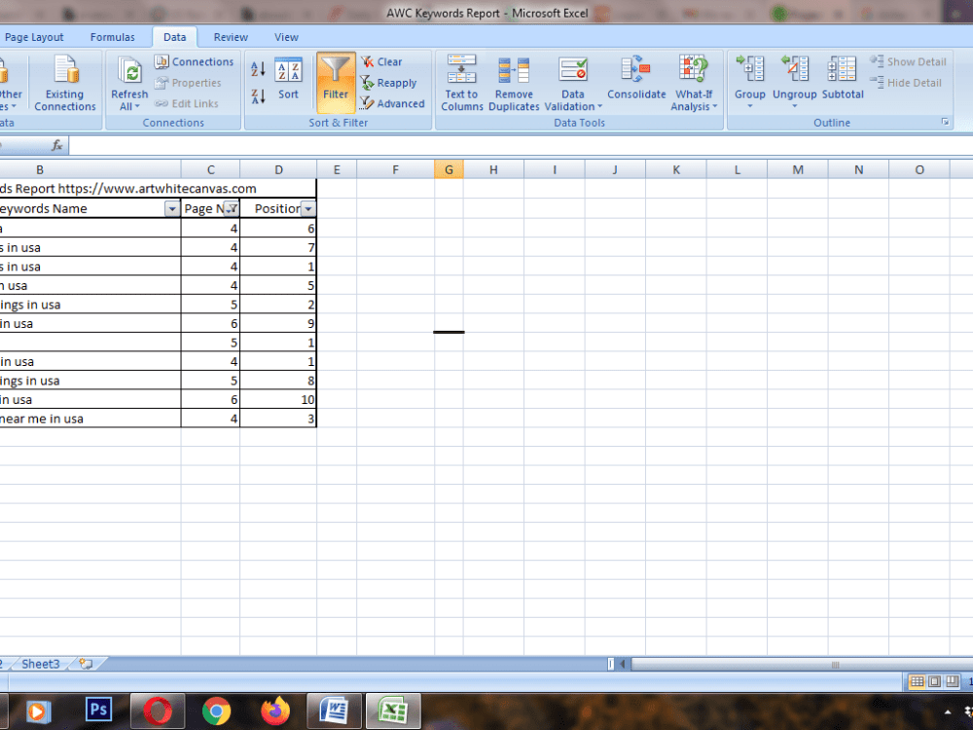Click the Edit Links item
The height and width of the screenshot is (730, 973).
click(186, 104)
